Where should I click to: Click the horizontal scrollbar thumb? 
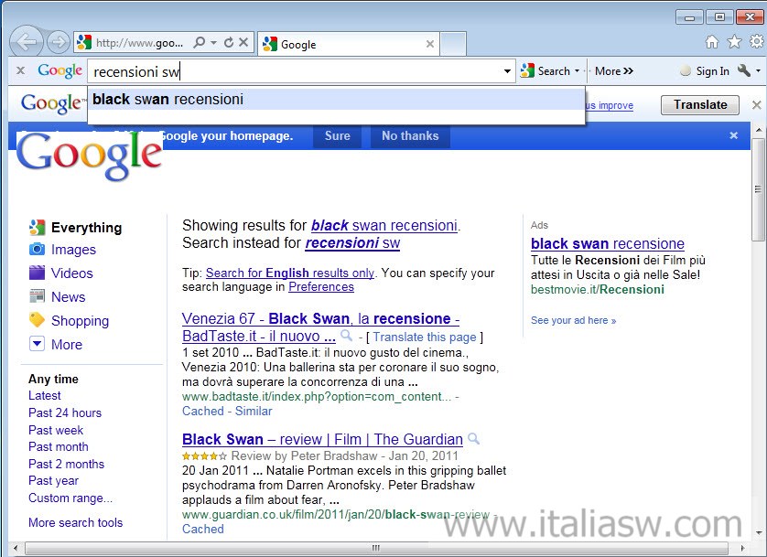pos(375,548)
